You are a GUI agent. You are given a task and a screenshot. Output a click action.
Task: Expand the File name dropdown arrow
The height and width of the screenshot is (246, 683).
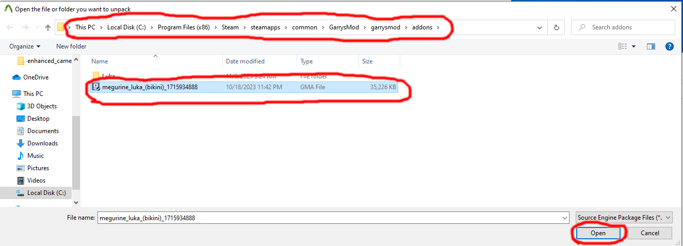[565, 218]
